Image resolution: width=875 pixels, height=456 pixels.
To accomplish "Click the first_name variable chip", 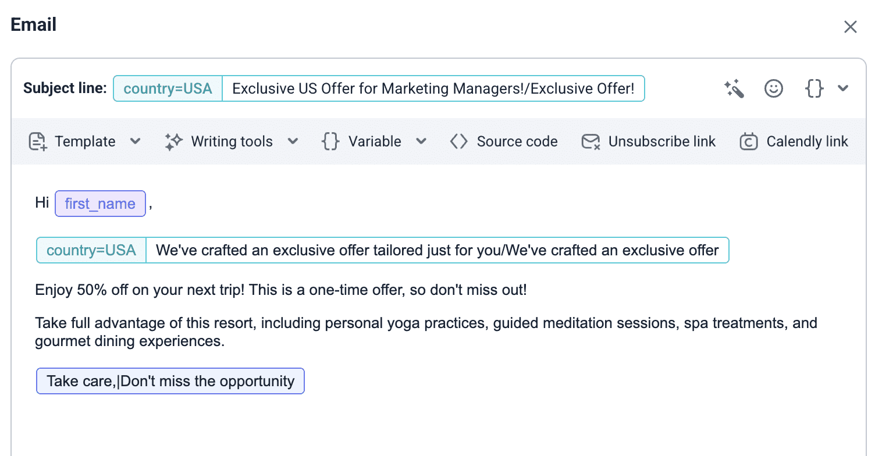I will point(100,204).
